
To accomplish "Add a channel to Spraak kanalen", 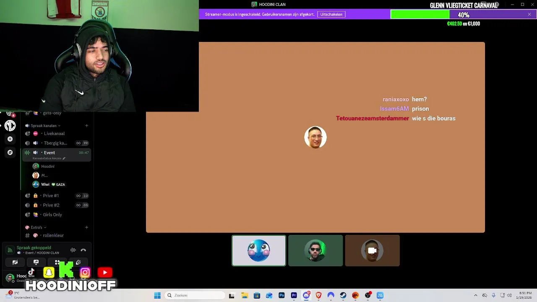I will pos(86,125).
